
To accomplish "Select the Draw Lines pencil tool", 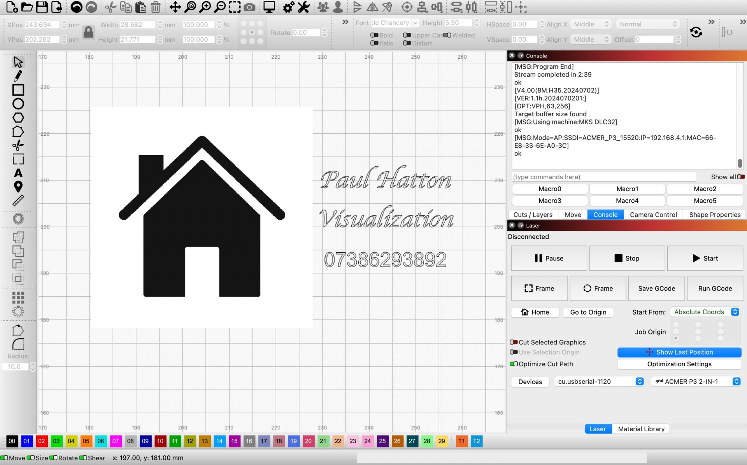I will 18,76.
